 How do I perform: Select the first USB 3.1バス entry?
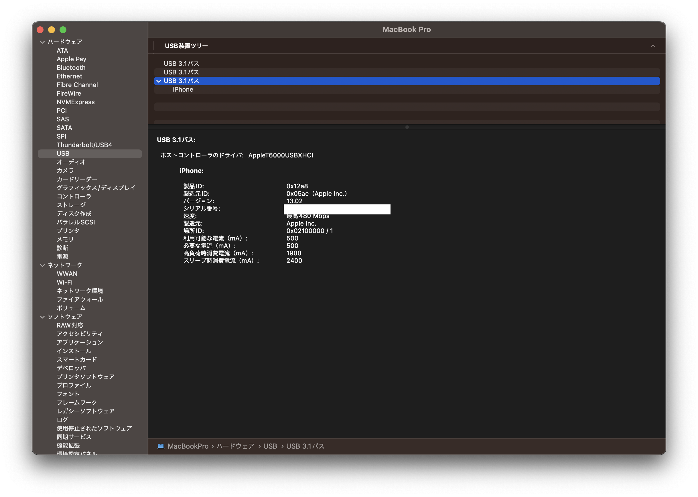(181, 64)
